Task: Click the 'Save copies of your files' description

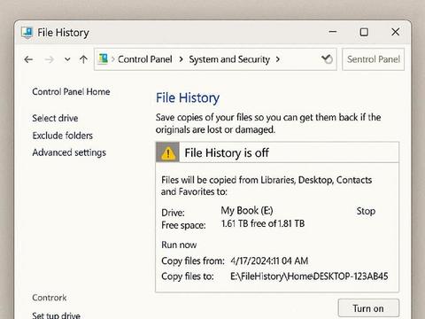Action: 268,123
